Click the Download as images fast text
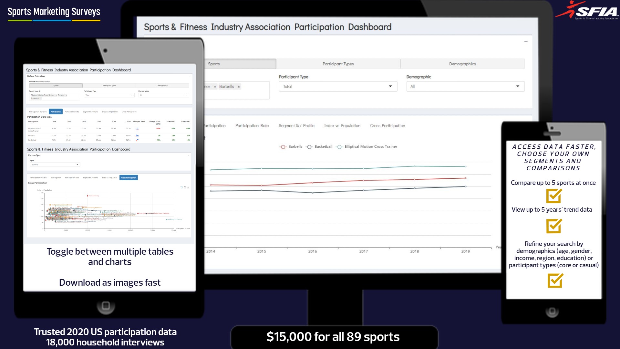The image size is (620, 349). point(110,283)
